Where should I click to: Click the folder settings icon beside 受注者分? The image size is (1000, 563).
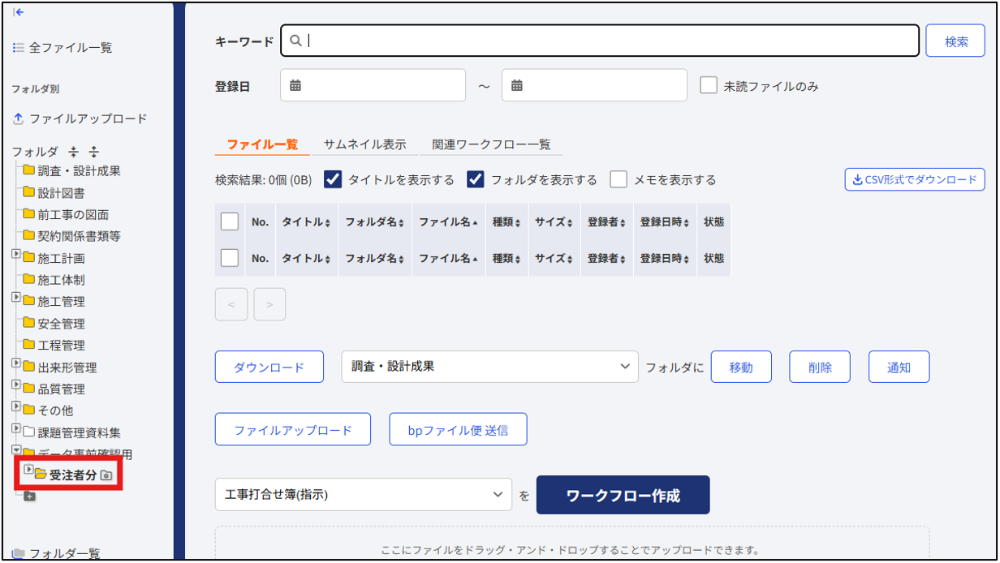[x=106, y=475]
